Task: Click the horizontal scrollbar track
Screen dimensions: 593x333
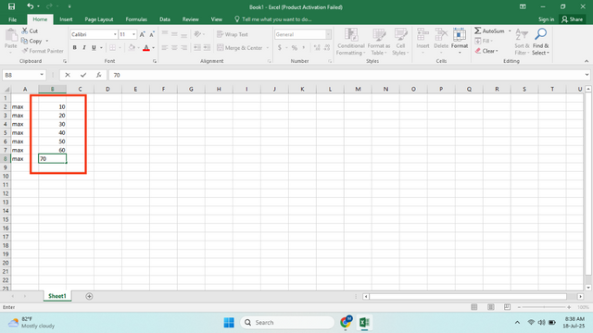Action: coord(468,296)
